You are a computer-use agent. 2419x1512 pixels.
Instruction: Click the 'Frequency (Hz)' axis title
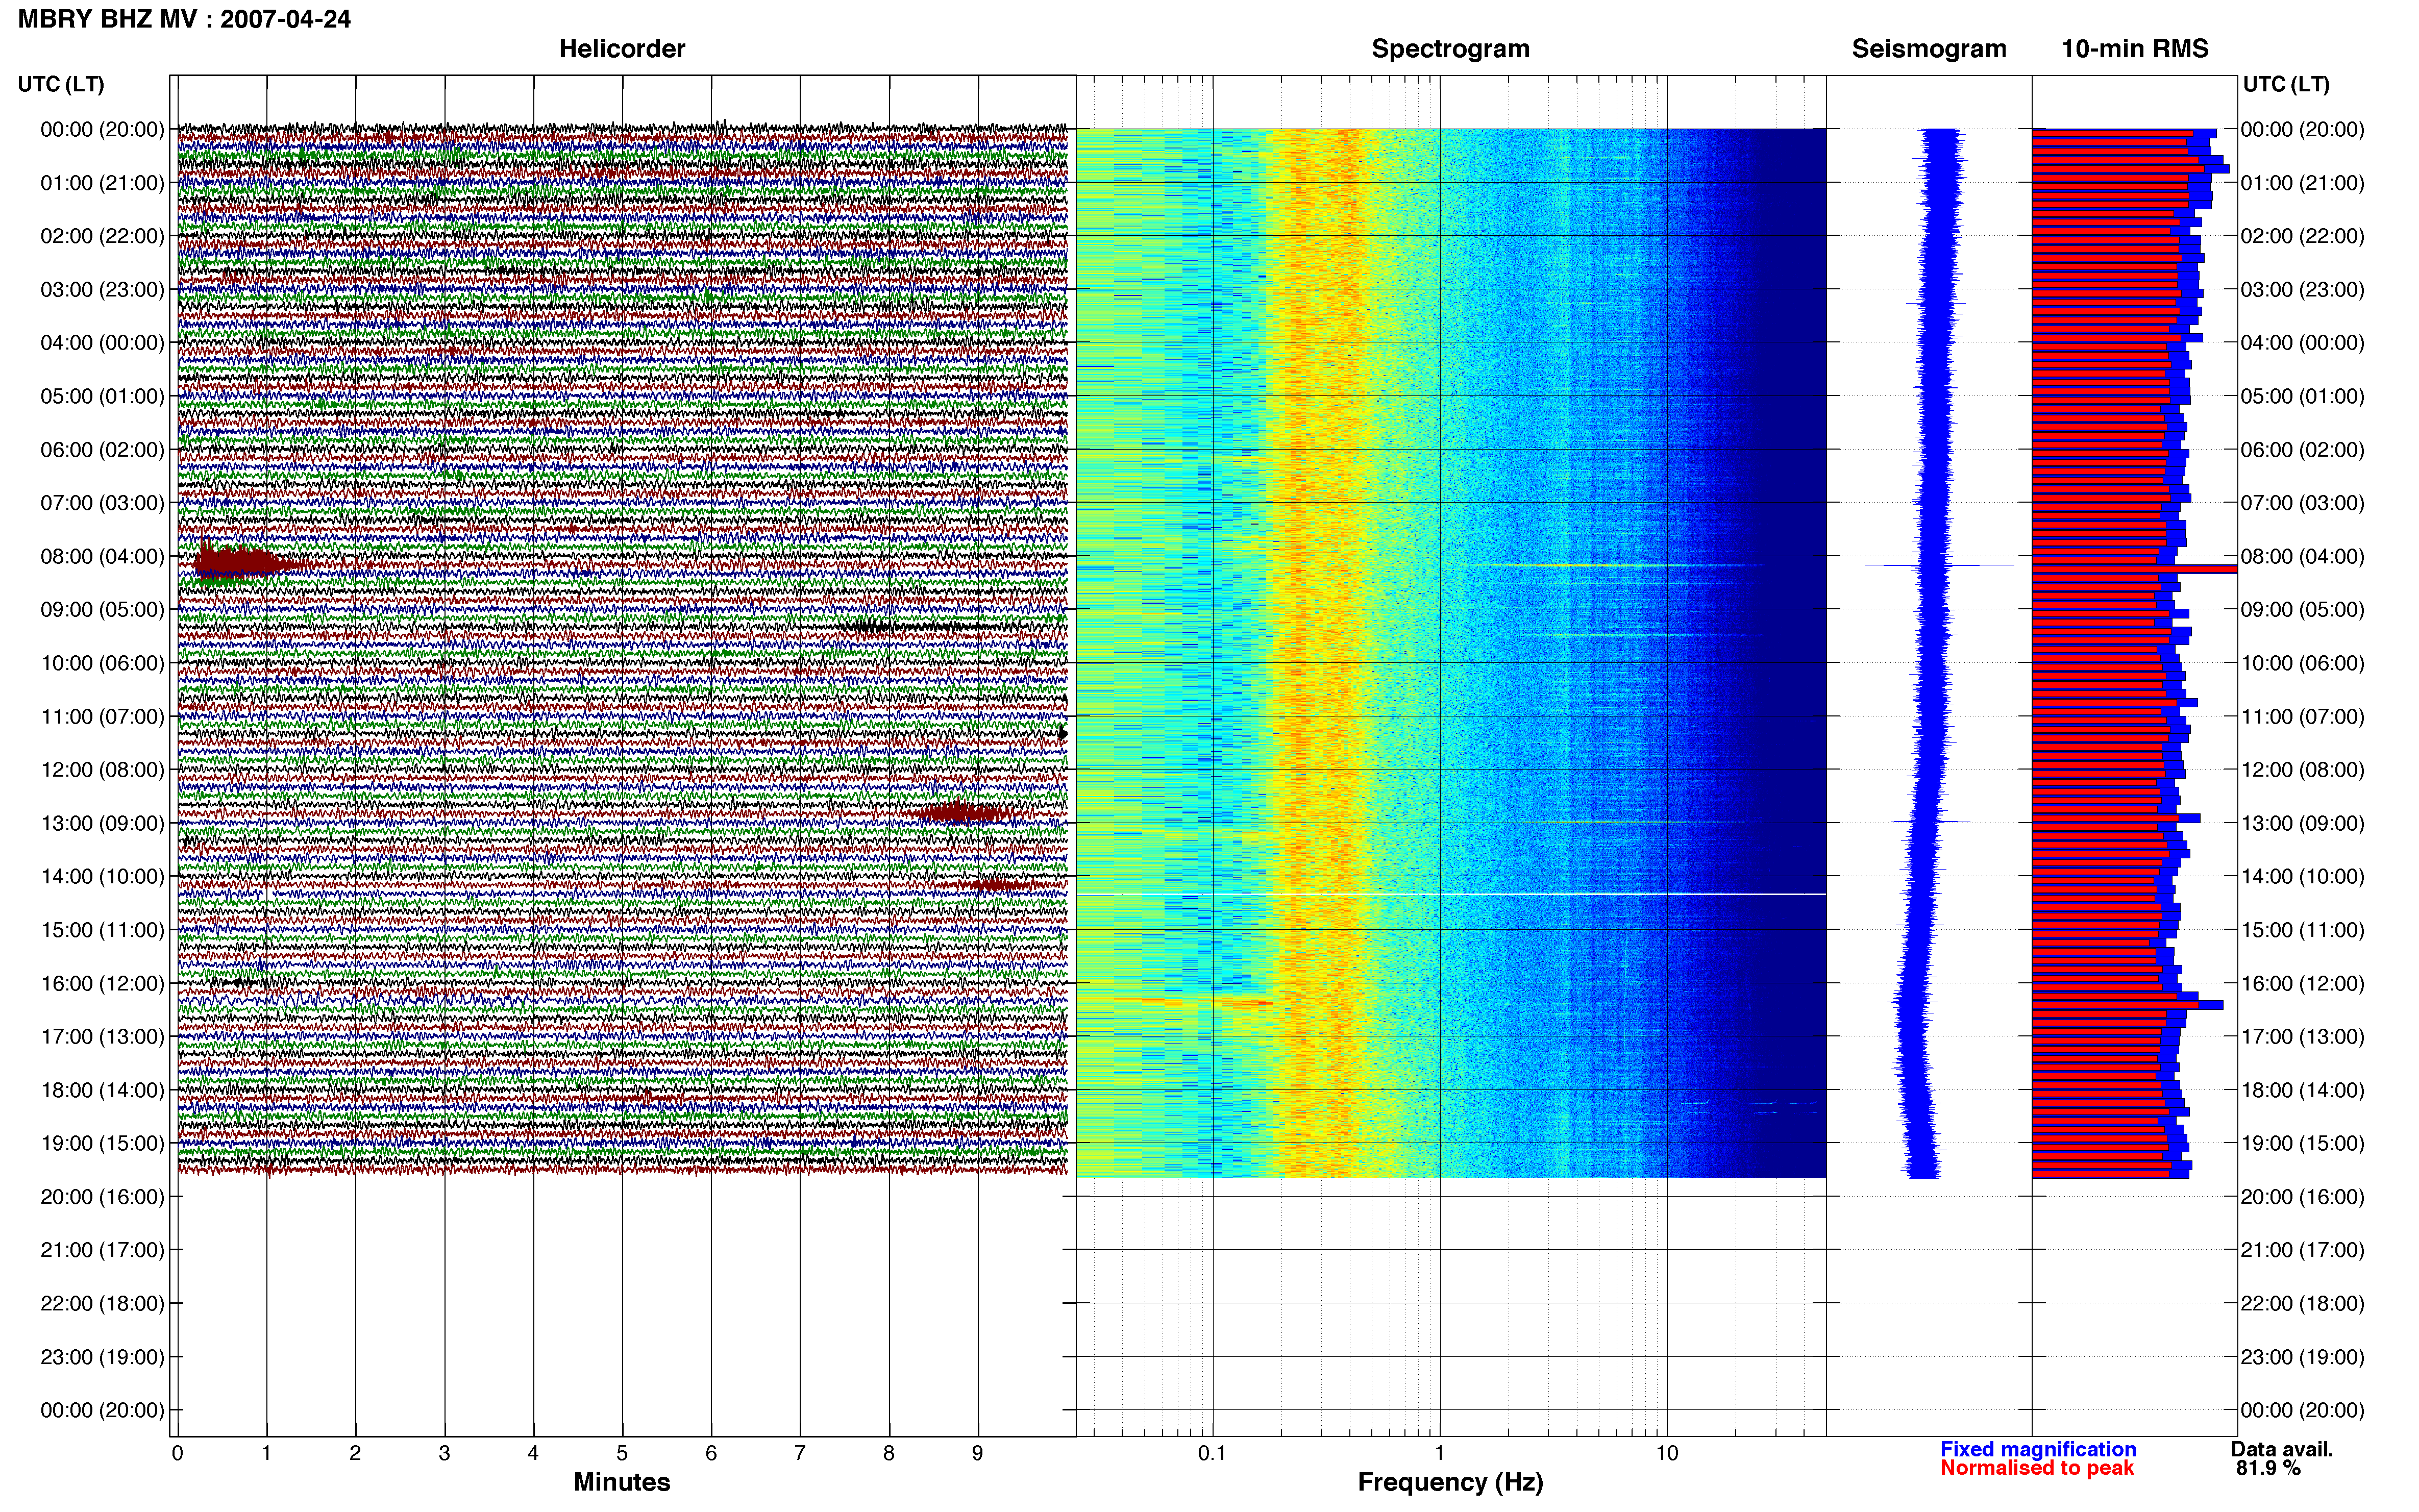pyautogui.click(x=1450, y=1482)
